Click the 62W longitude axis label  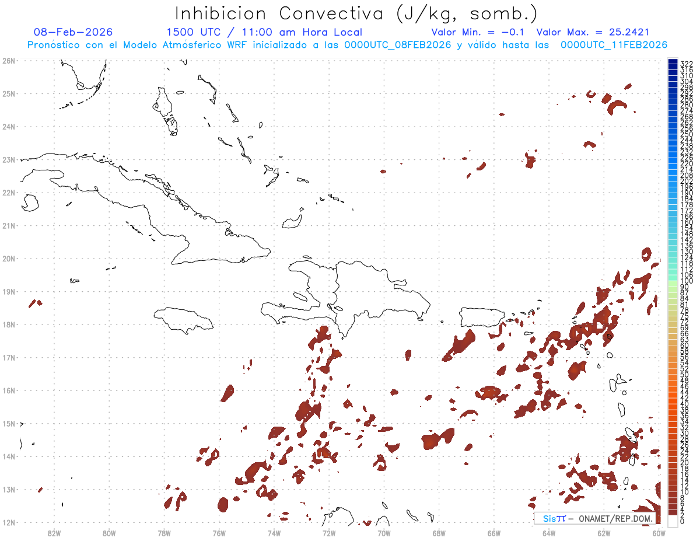coord(604,533)
